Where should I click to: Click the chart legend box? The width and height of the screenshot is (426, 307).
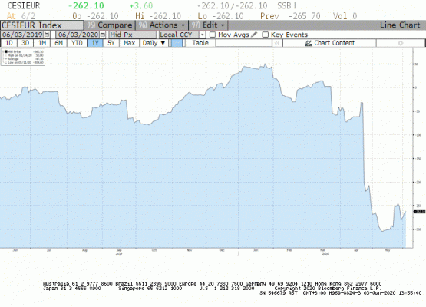tap(23, 57)
